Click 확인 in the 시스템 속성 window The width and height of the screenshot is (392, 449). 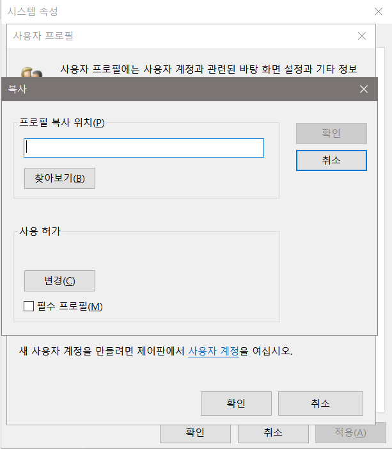click(195, 434)
